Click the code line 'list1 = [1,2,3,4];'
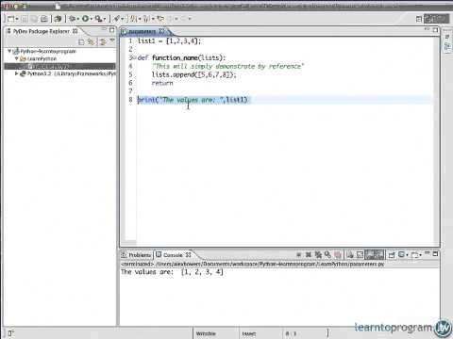The width and height of the screenshot is (453, 339). tap(169, 40)
